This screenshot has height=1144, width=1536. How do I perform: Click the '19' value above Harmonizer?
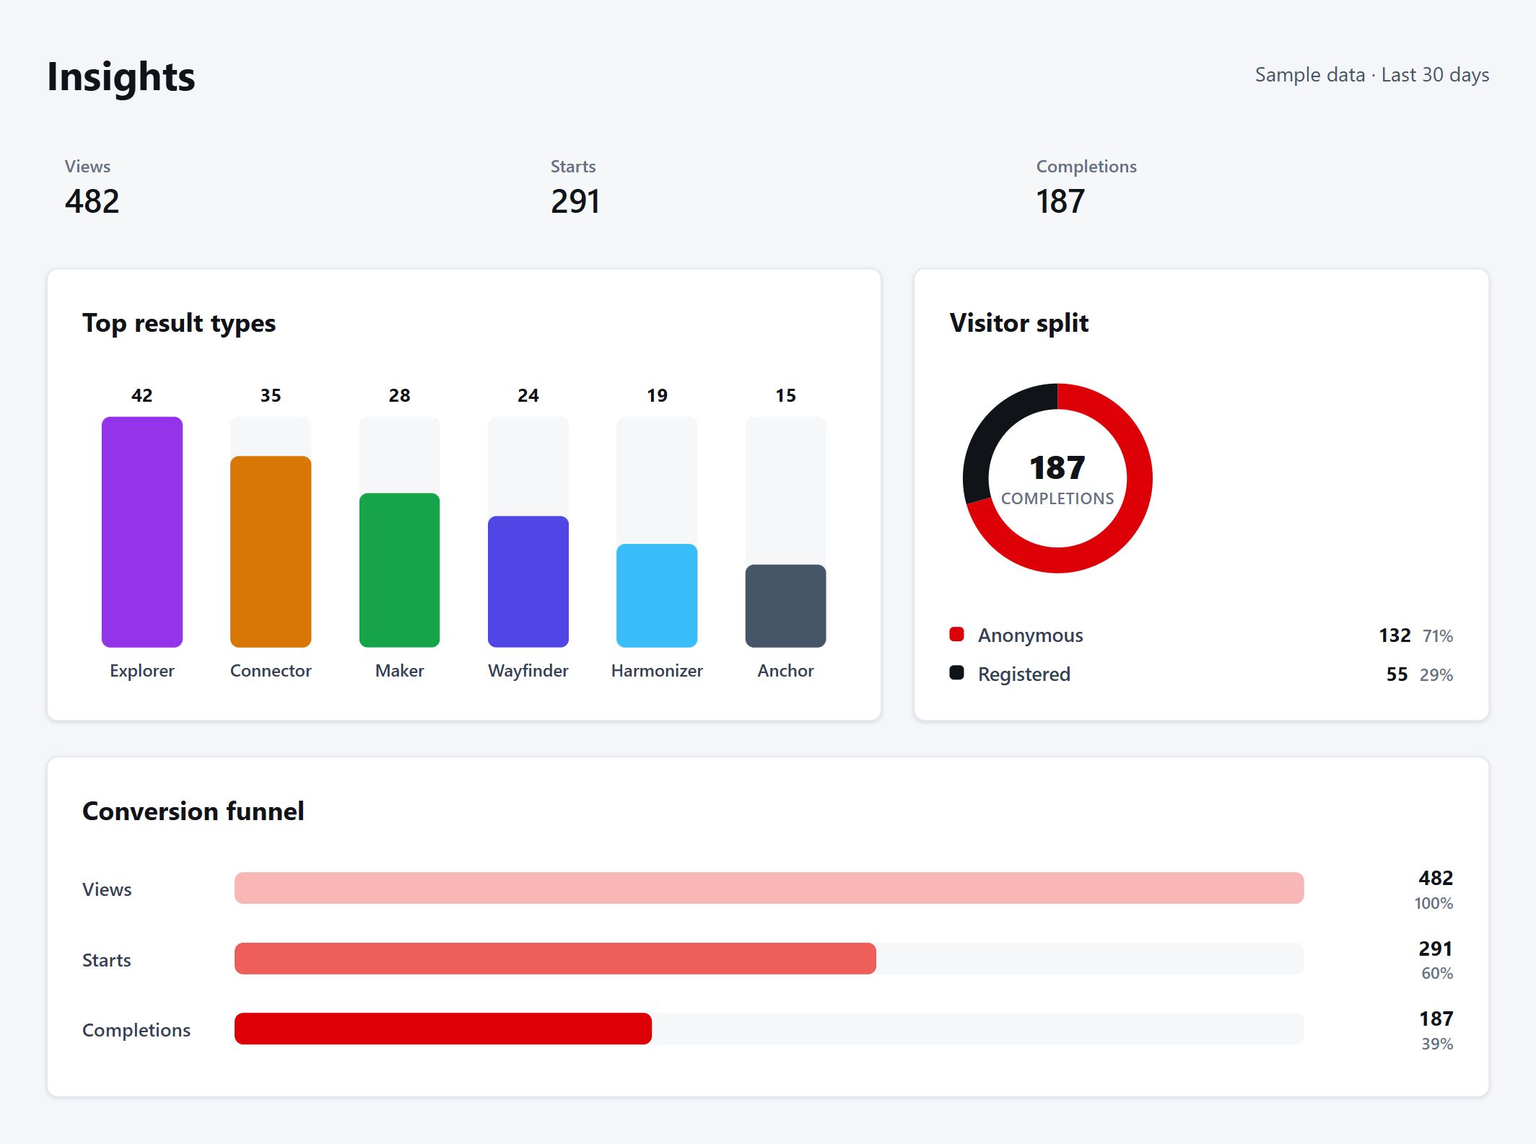point(657,395)
